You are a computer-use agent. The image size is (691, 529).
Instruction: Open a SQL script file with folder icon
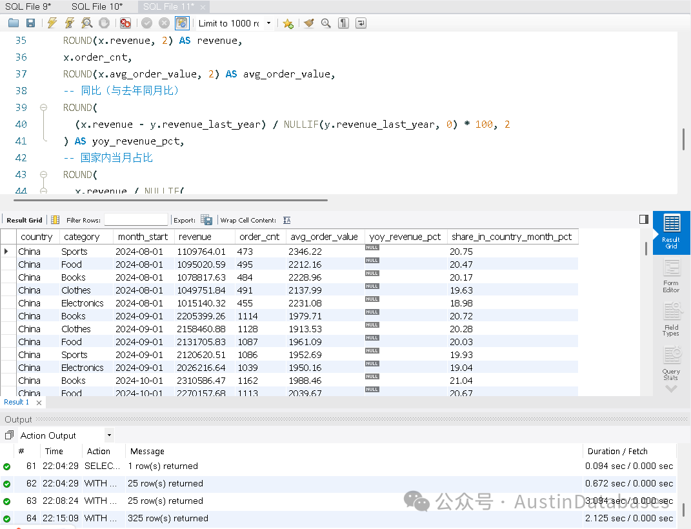click(14, 23)
